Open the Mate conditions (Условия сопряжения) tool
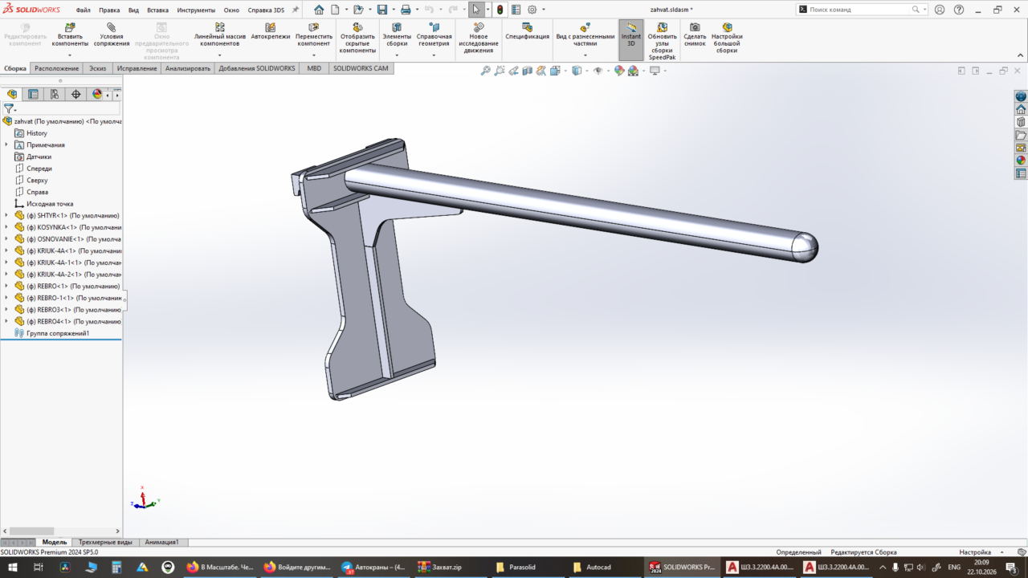This screenshot has height=578, width=1028. pos(111,35)
